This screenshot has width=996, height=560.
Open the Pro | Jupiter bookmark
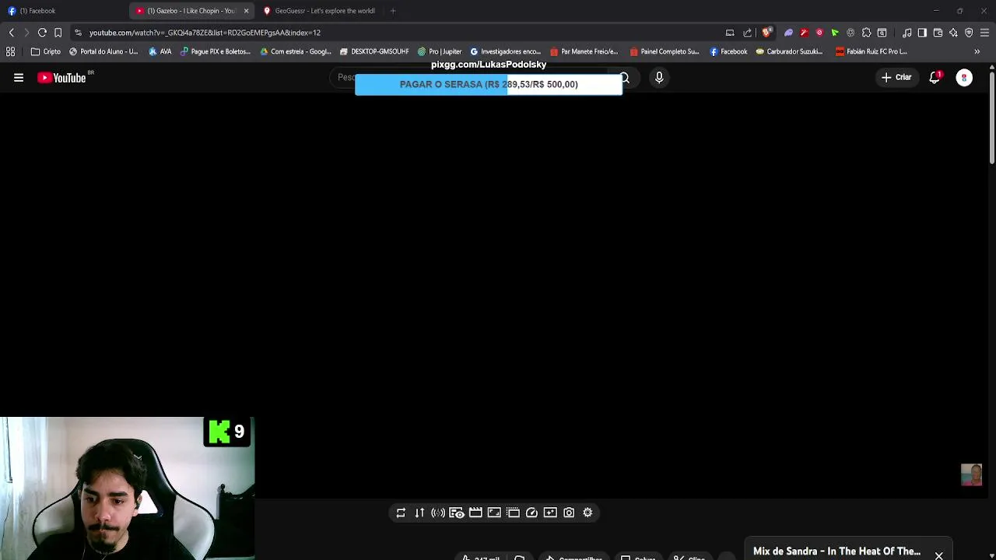point(440,51)
